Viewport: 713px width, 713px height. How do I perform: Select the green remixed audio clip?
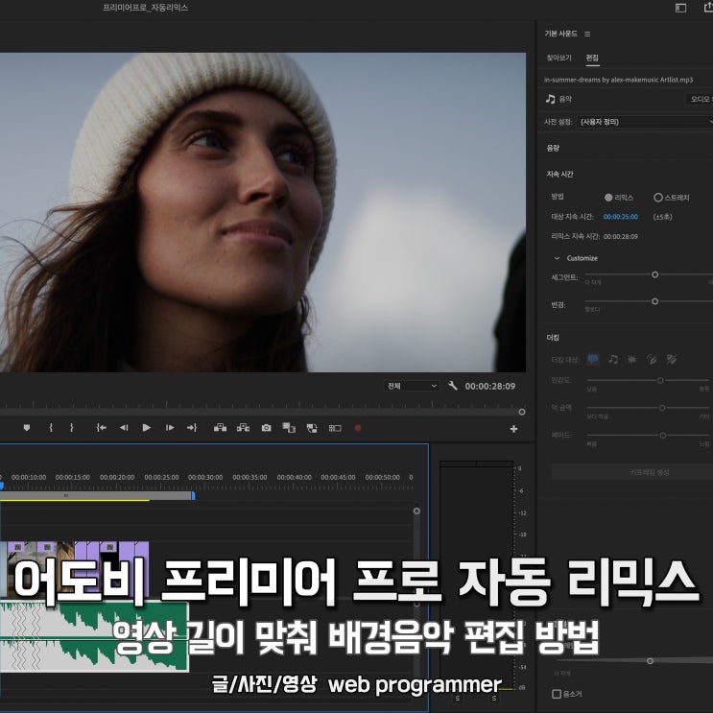click(x=94, y=636)
